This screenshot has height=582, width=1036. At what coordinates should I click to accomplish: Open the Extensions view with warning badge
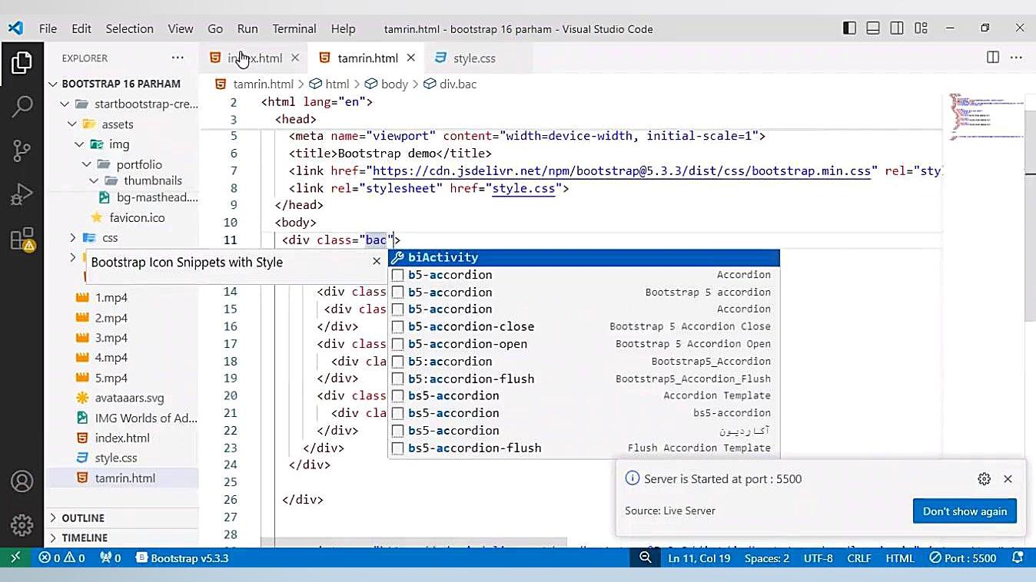pos(22,239)
